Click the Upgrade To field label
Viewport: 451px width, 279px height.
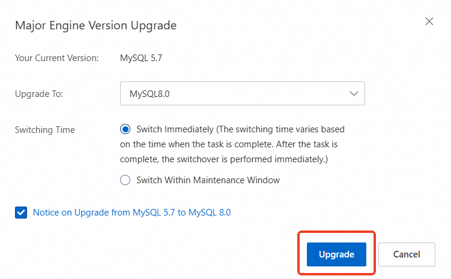(x=39, y=94)
